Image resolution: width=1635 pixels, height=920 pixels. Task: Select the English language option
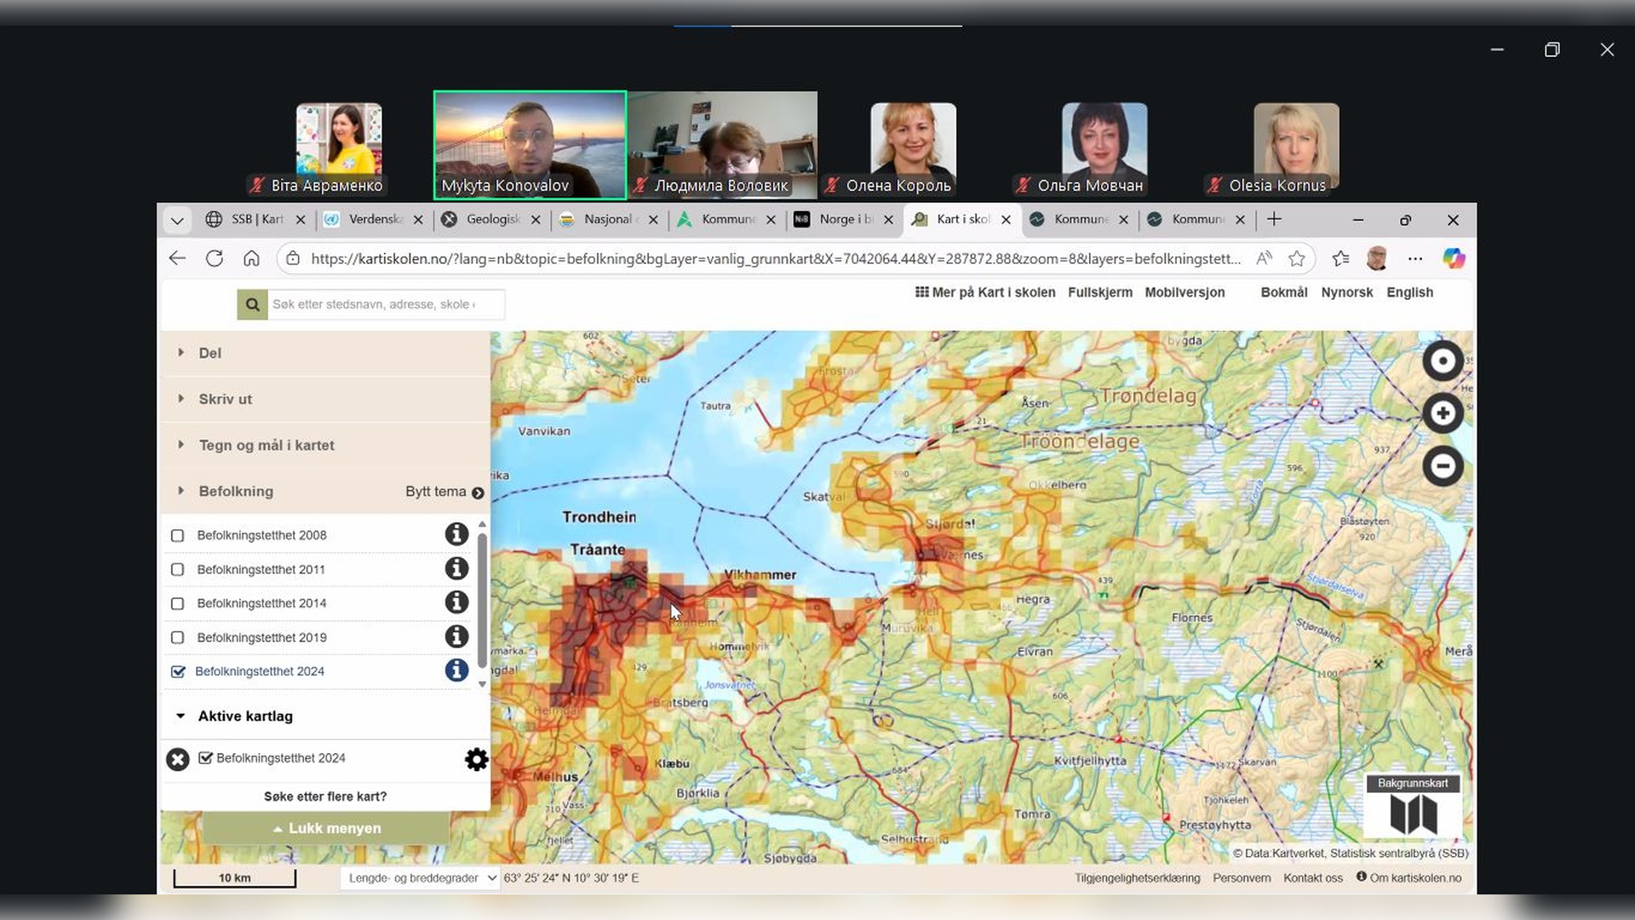coord(1409,292)
